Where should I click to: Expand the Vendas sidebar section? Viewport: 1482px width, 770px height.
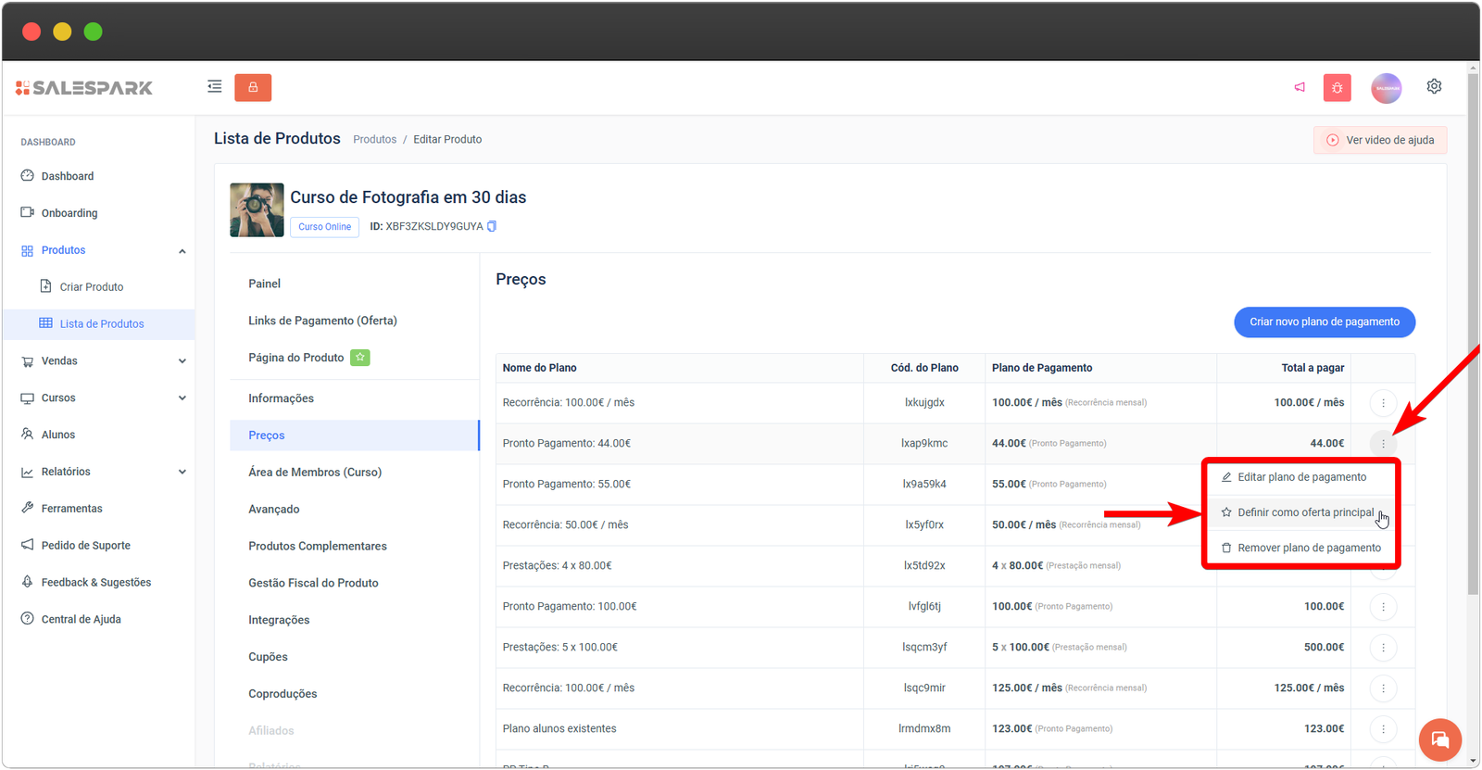(182, 361)
